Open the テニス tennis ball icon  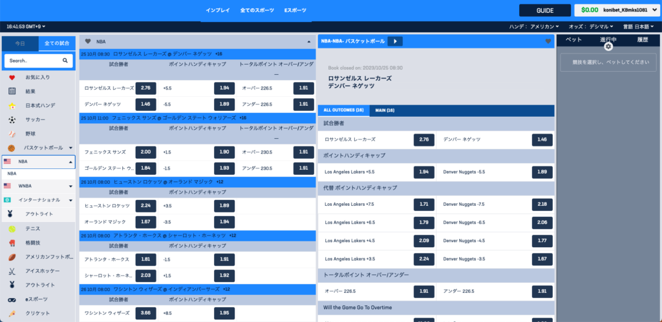tap(12, 229)
